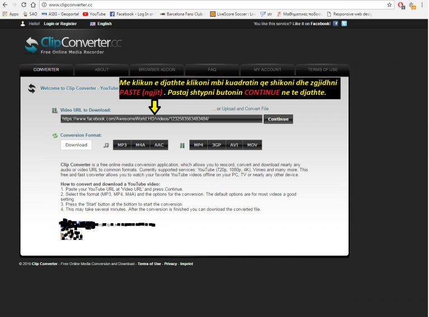The width and height of the screenshot is (429, 317).
Task: Open the Barcelona Fans Club bookmark
Action: 182,14
